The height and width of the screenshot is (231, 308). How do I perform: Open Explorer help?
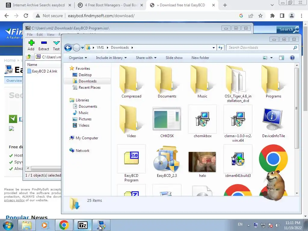[292, 58]
